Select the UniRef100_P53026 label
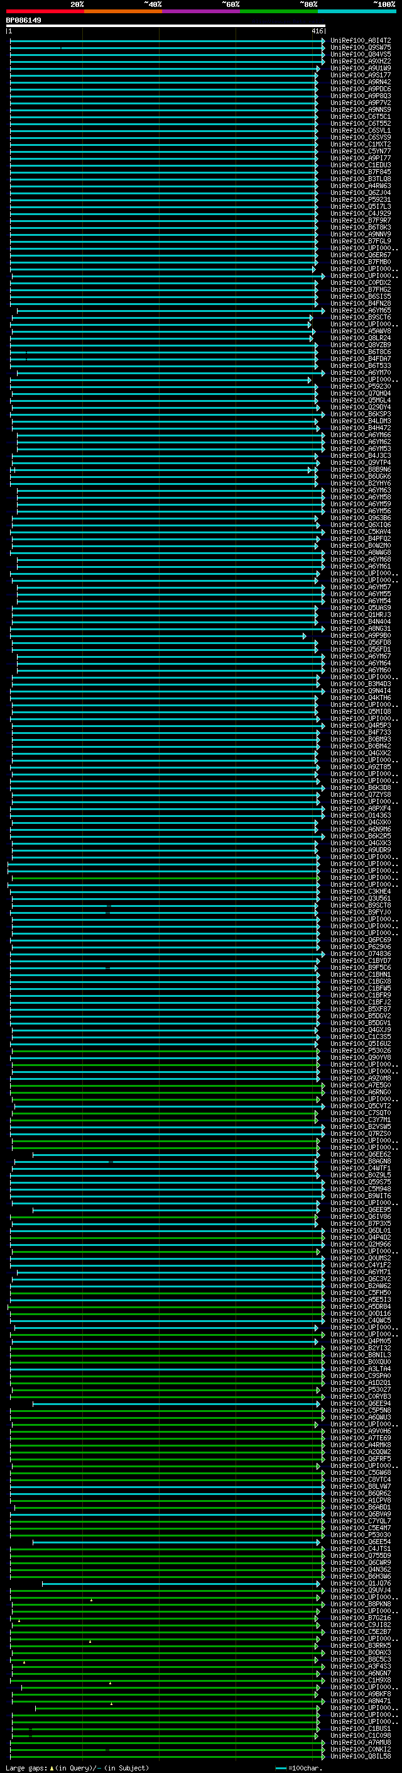The height and width of the screenshot is (1773, 402). [361, 1050]
